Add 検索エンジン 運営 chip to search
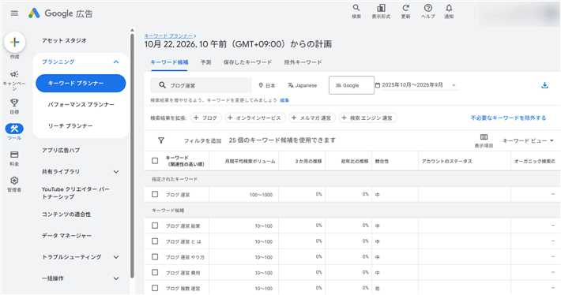561x295 pixels. tap(367, 118)
